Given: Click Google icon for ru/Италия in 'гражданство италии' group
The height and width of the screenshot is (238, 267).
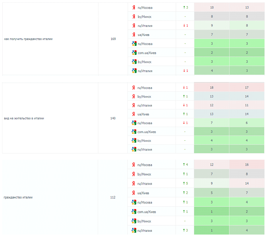Looking at the screenshot, I should point(134,230).
